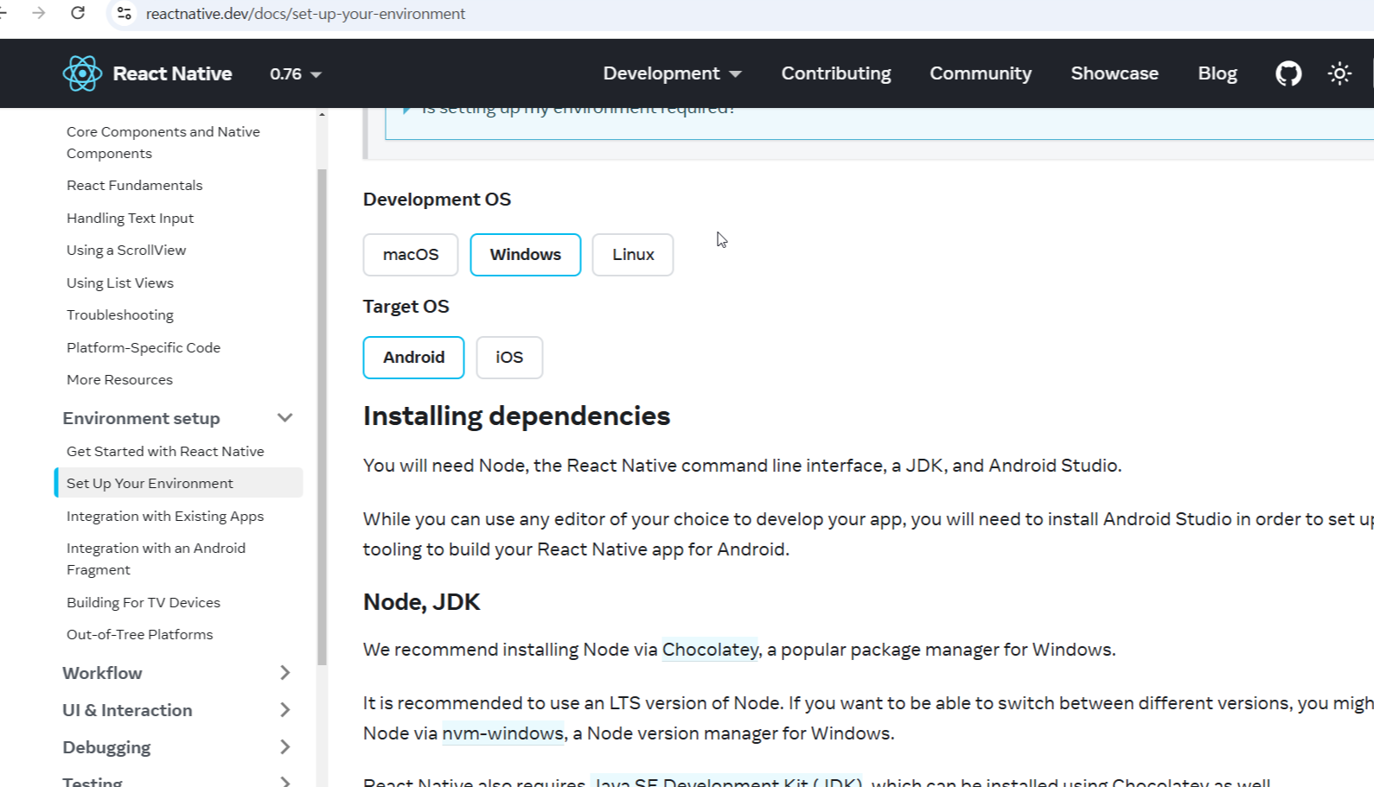The width and height of the screenshot is (1374, 787).
Task: Open Integration with an Android Fragment
Action: click(156, 559)
